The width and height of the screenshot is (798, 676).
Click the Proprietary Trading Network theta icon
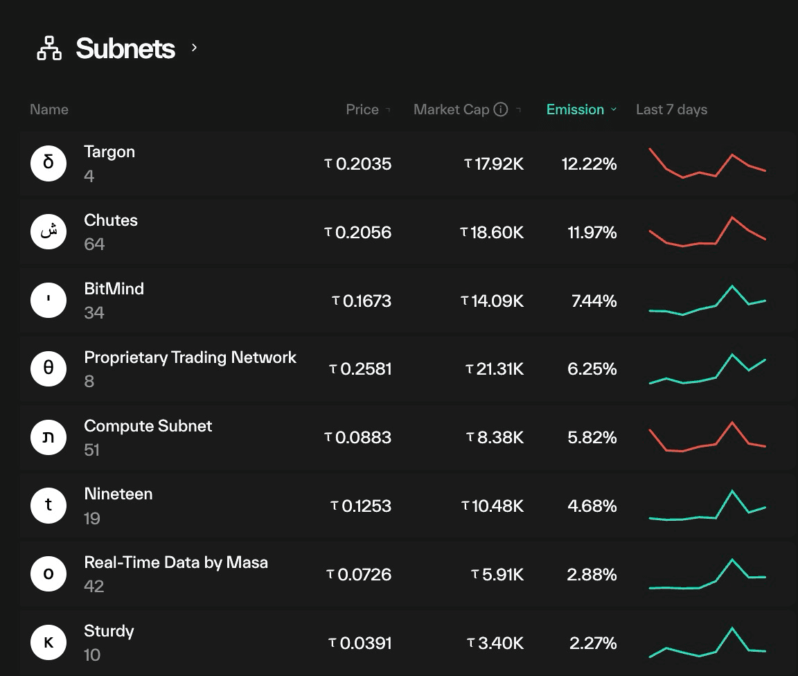coord(48,368)
